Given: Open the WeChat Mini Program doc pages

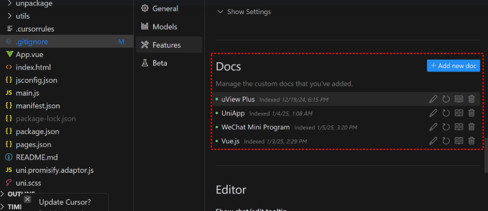Looking at the screenshot, I should [459, 127].
